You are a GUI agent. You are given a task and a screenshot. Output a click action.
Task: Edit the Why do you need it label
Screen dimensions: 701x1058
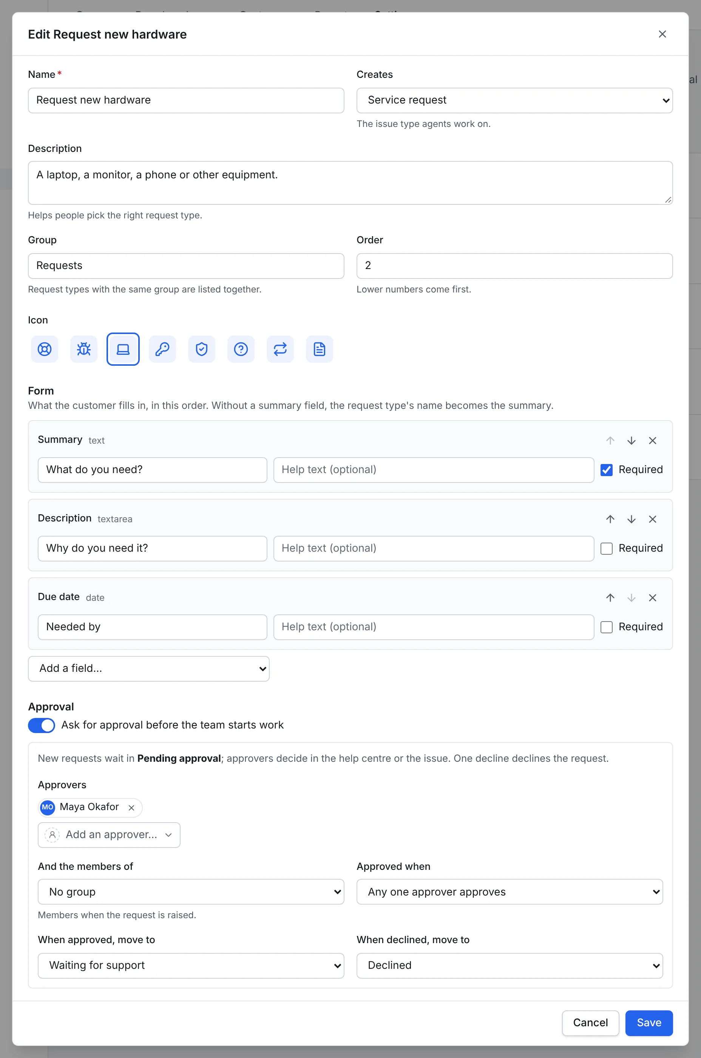pyautogui.click(x=153, y=549)
